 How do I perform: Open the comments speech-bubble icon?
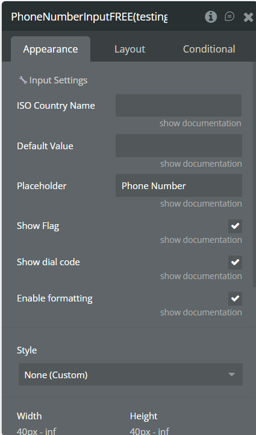pyautogui.click(x=229, y=17)
